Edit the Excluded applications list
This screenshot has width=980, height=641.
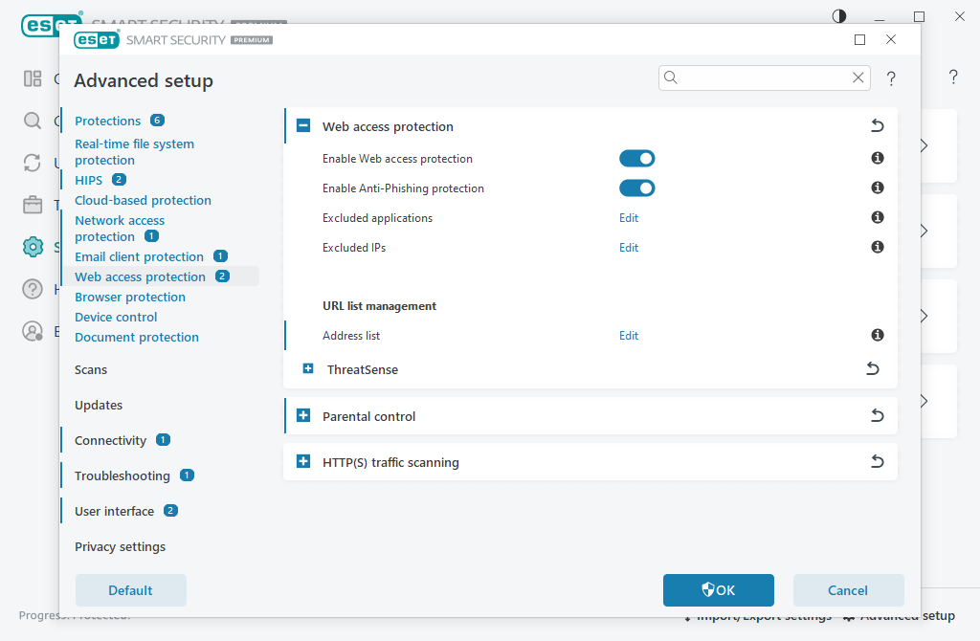tap(629, 217)
